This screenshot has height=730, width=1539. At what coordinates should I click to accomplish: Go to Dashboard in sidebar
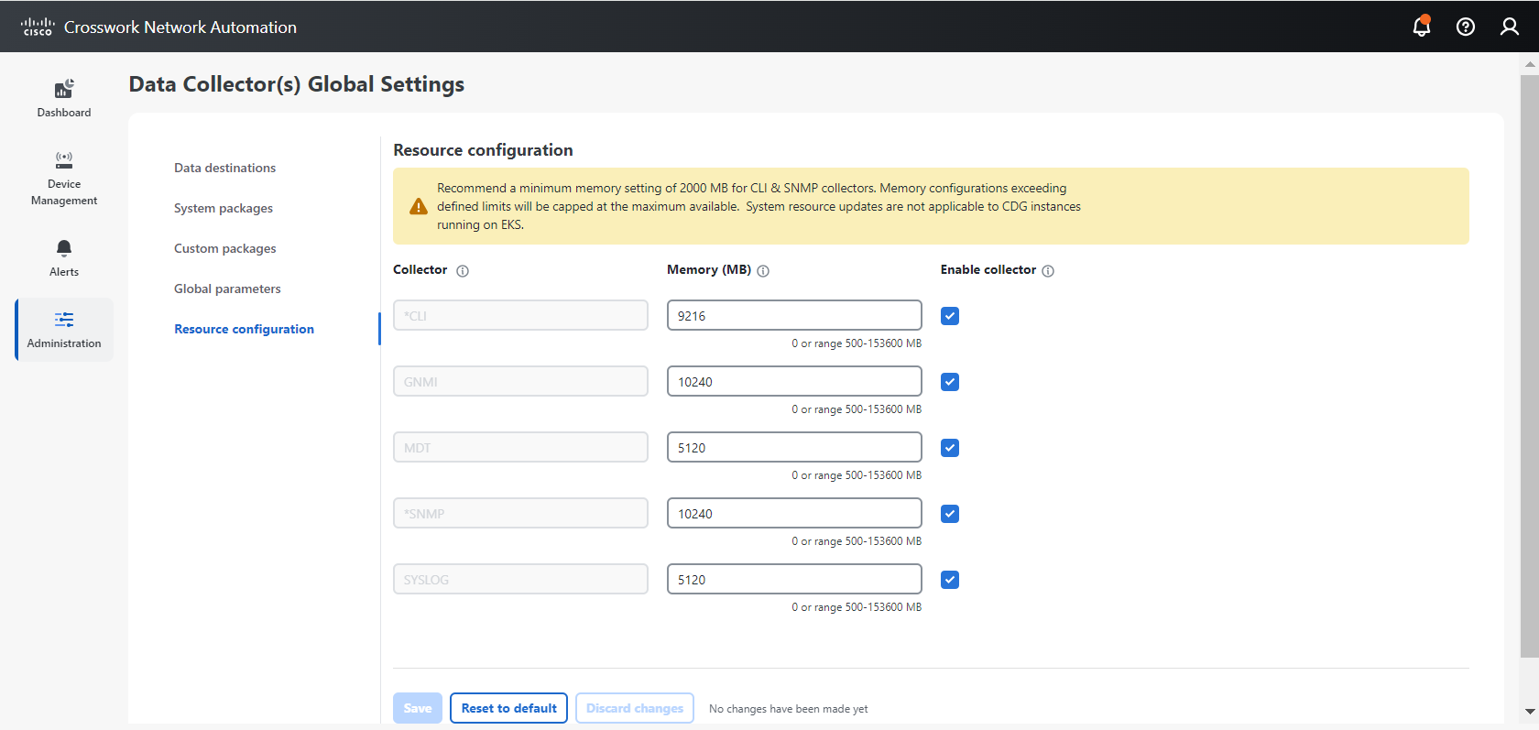coord(64,99)
